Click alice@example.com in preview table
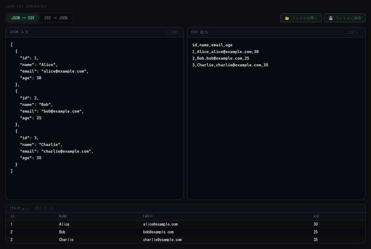371x249 pixels. [161, 224]
